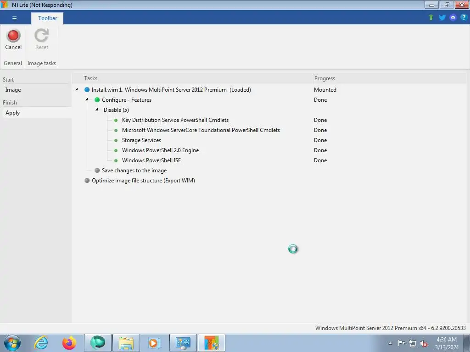Open the control panel taskbar icon

tap(183, 343)
